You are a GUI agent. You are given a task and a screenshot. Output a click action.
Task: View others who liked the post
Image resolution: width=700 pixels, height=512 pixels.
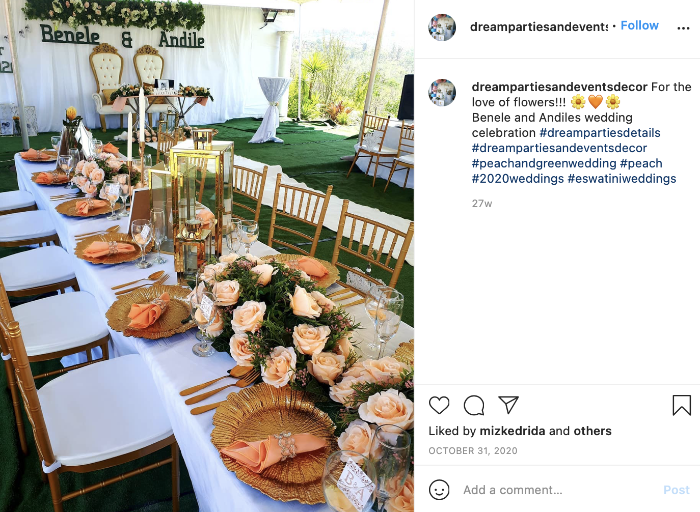click(593, 431)
